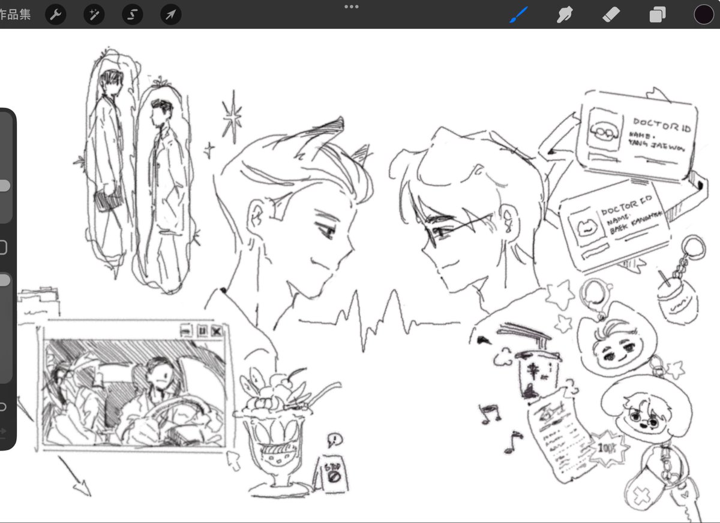Click the brush opacity slider handle
Viewport: 720px width, 523px height.
pyautogui.click(x=4, y=280)
